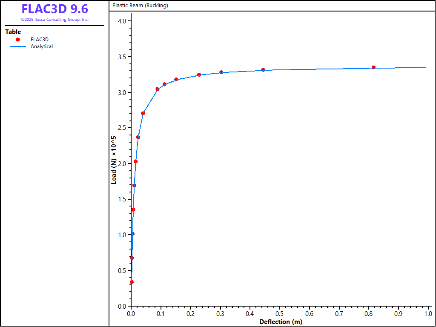Image resolution: width=436 pixels, height=327 pixels.
Task: Open the Itasca Consulting Group copyright text
Action: click(54, 20)
